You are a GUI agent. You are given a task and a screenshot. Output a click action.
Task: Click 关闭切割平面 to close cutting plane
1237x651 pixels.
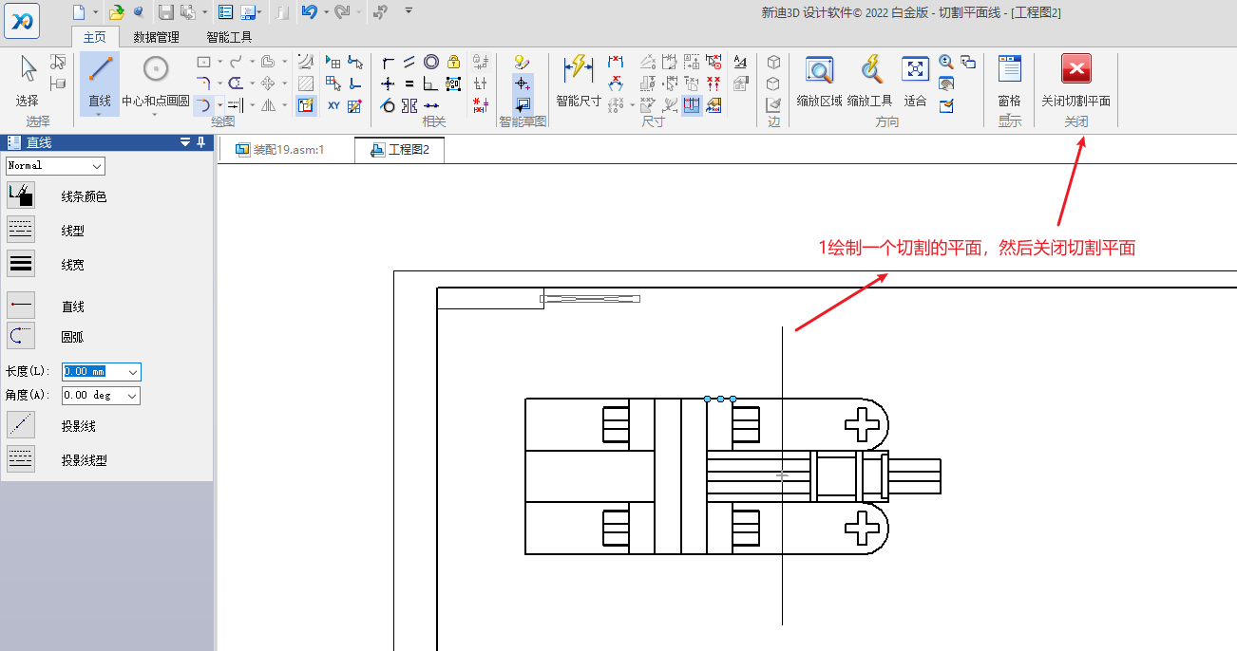coord(1075,80)
